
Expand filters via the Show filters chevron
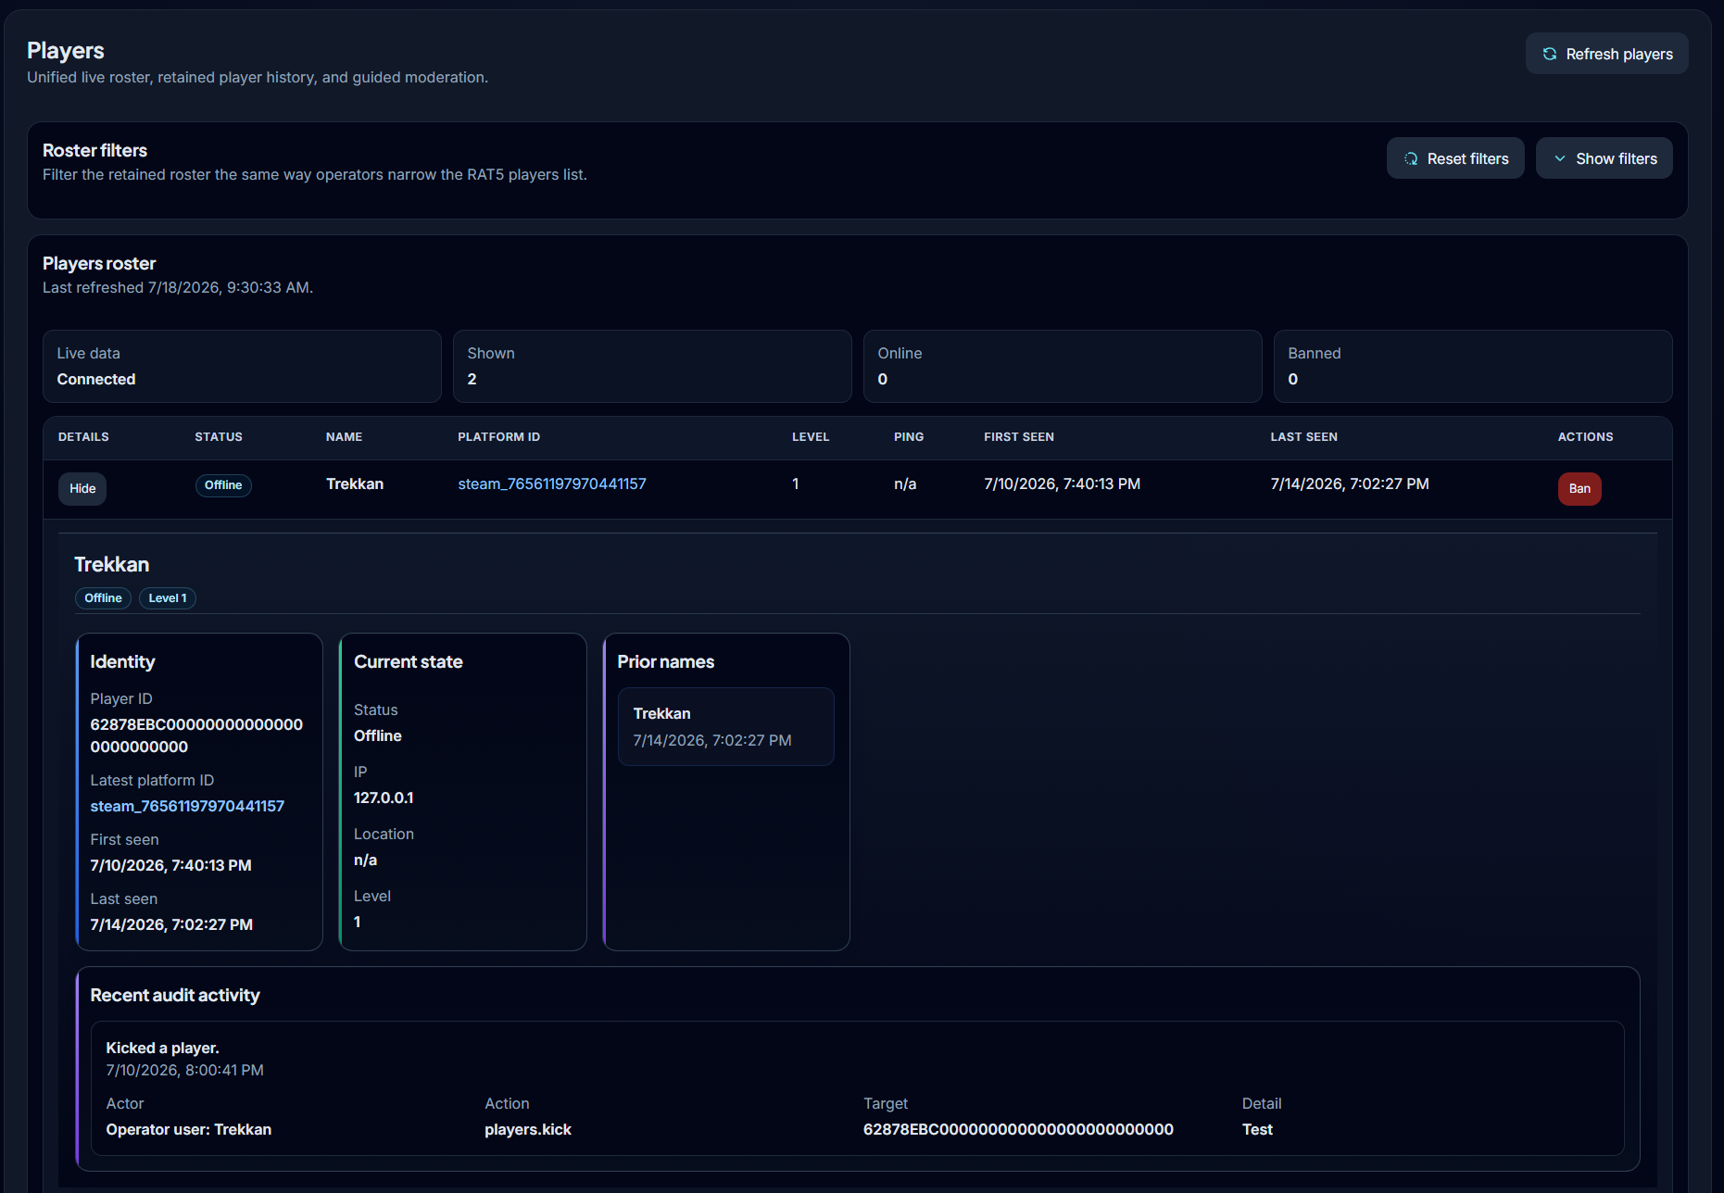tap(1560, 158)
